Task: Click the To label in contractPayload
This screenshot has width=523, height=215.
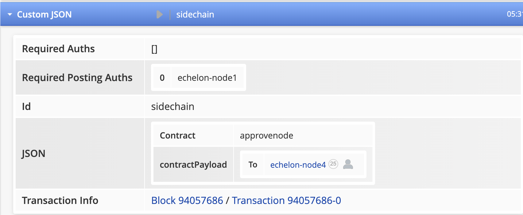Action: coord(253,165)
